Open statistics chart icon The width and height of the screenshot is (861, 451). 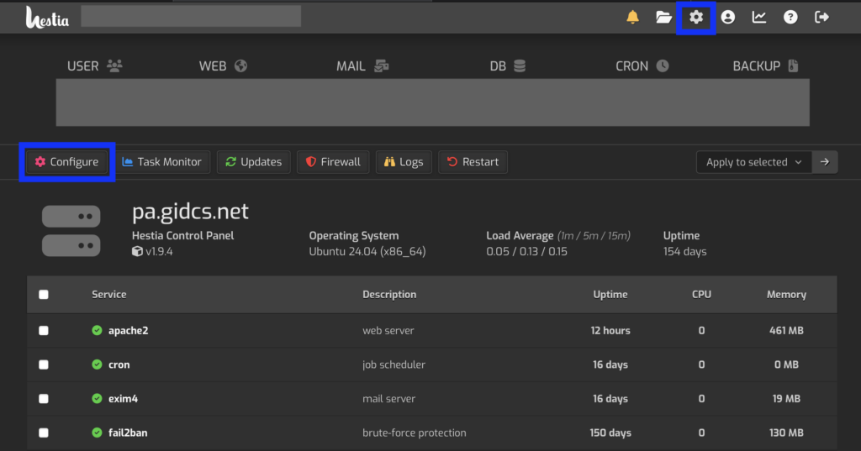point(759,17)
